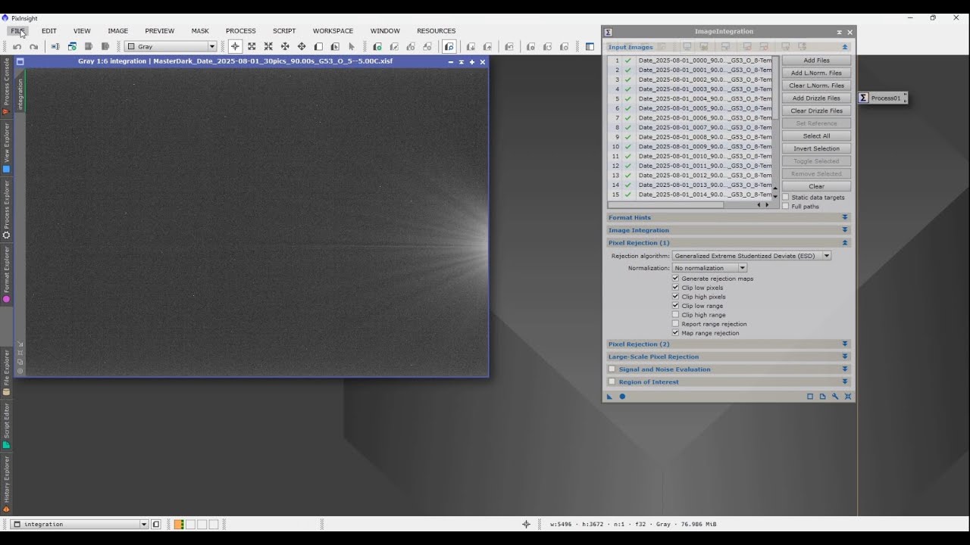Click the input file list's horizontal scrollbar
Viewport: 970px width, 545px height.
(x=667, y=204)
